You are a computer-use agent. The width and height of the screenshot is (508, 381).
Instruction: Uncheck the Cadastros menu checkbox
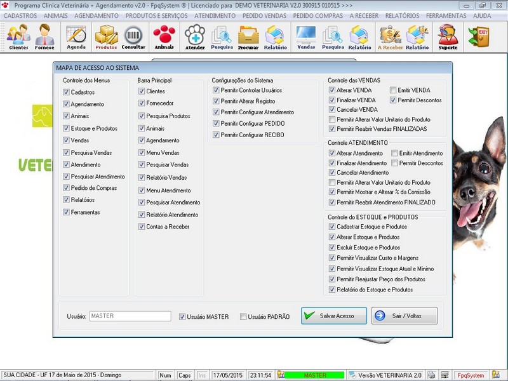pyautogui.click(x=67, y=92)
